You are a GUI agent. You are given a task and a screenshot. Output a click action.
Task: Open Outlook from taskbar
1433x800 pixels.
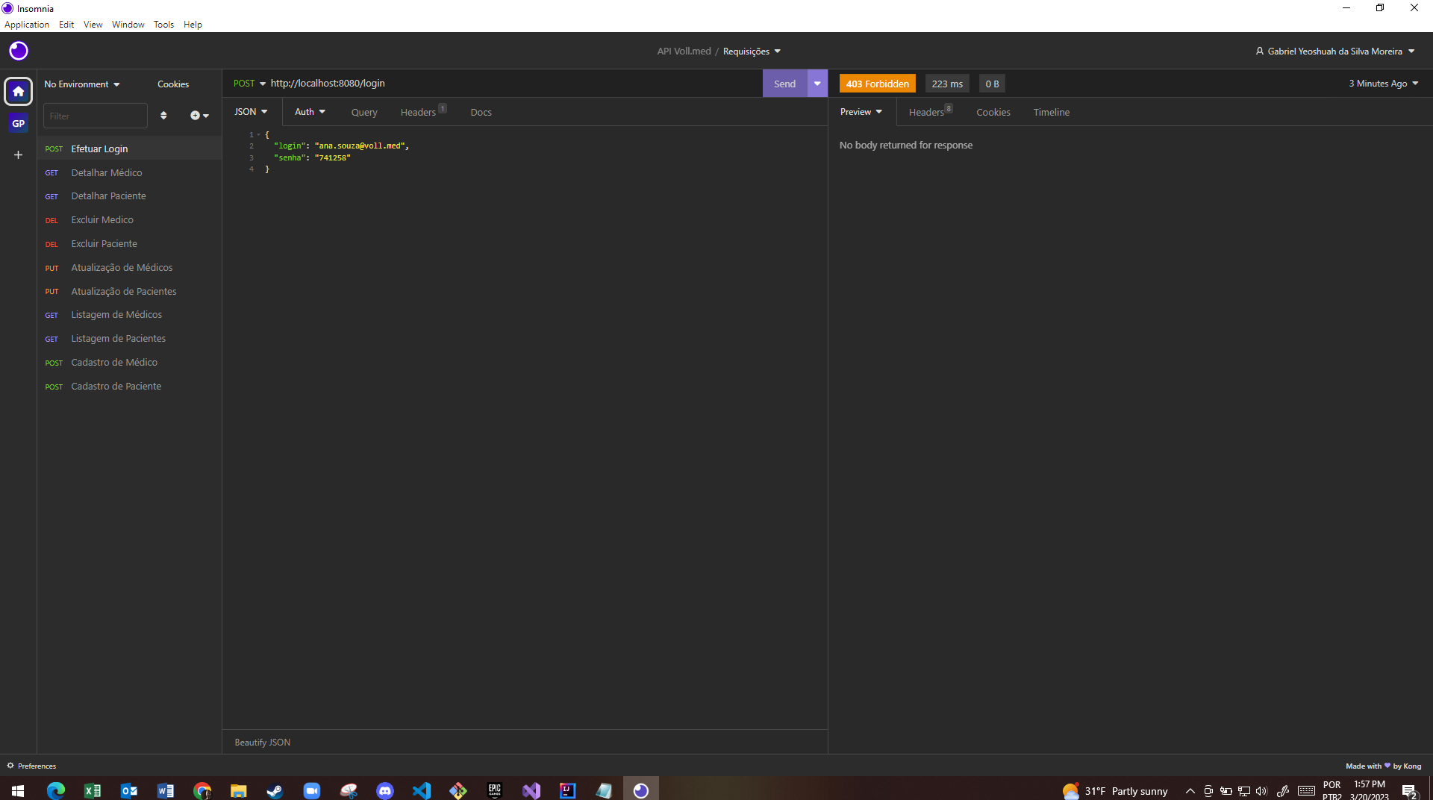129,790
